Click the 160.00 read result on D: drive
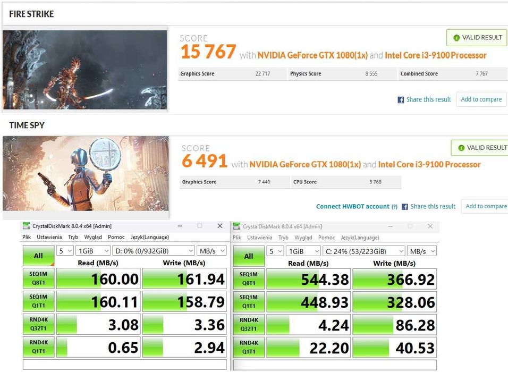The width and height of the screenshot is (508, 372). pos(98,278)
